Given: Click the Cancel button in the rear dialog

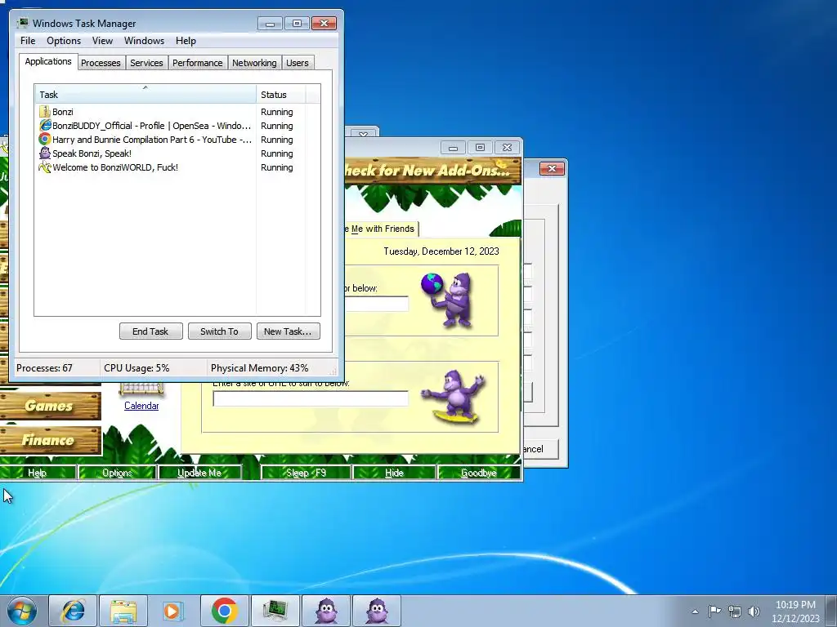Looking at the screenshot, I should pos(540,449).
